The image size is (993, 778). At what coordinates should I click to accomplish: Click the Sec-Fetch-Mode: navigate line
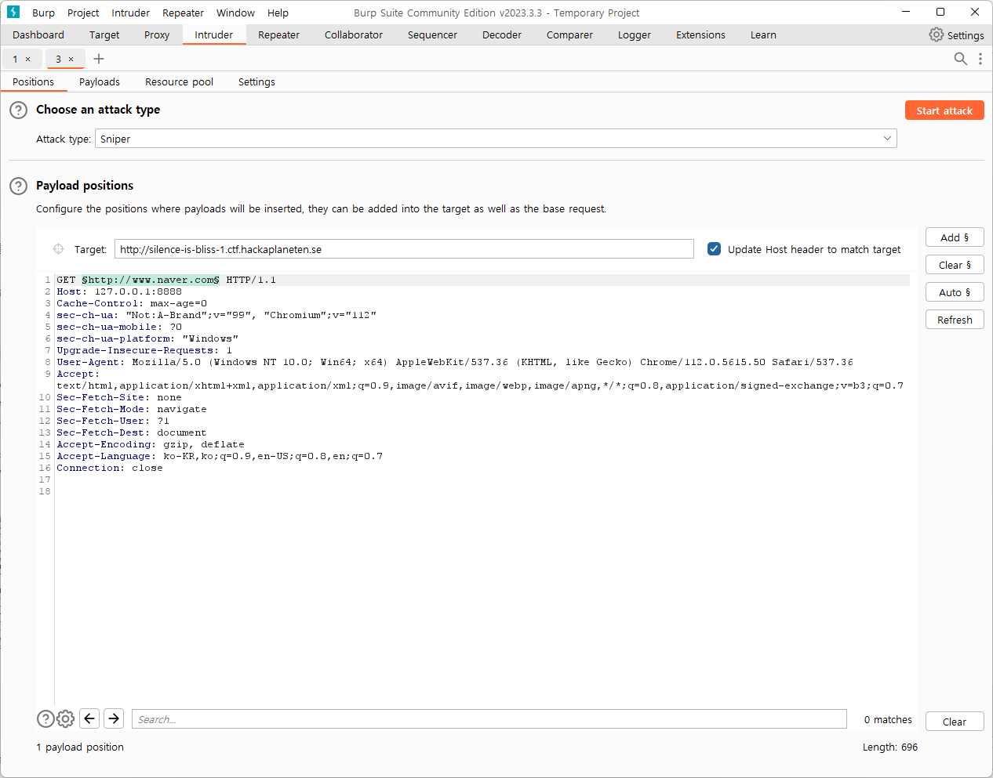coord(132,409)
